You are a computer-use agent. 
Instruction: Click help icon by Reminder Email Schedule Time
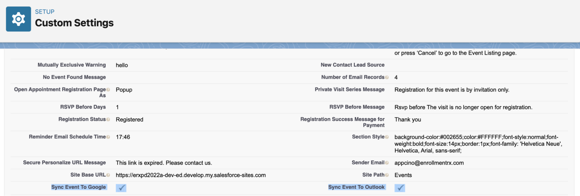pos(108,137)
